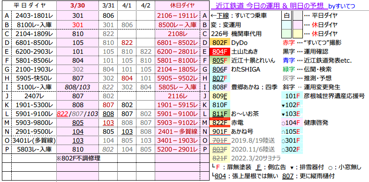Click the holiday cell 2106−1911レ

pos(178,16)
